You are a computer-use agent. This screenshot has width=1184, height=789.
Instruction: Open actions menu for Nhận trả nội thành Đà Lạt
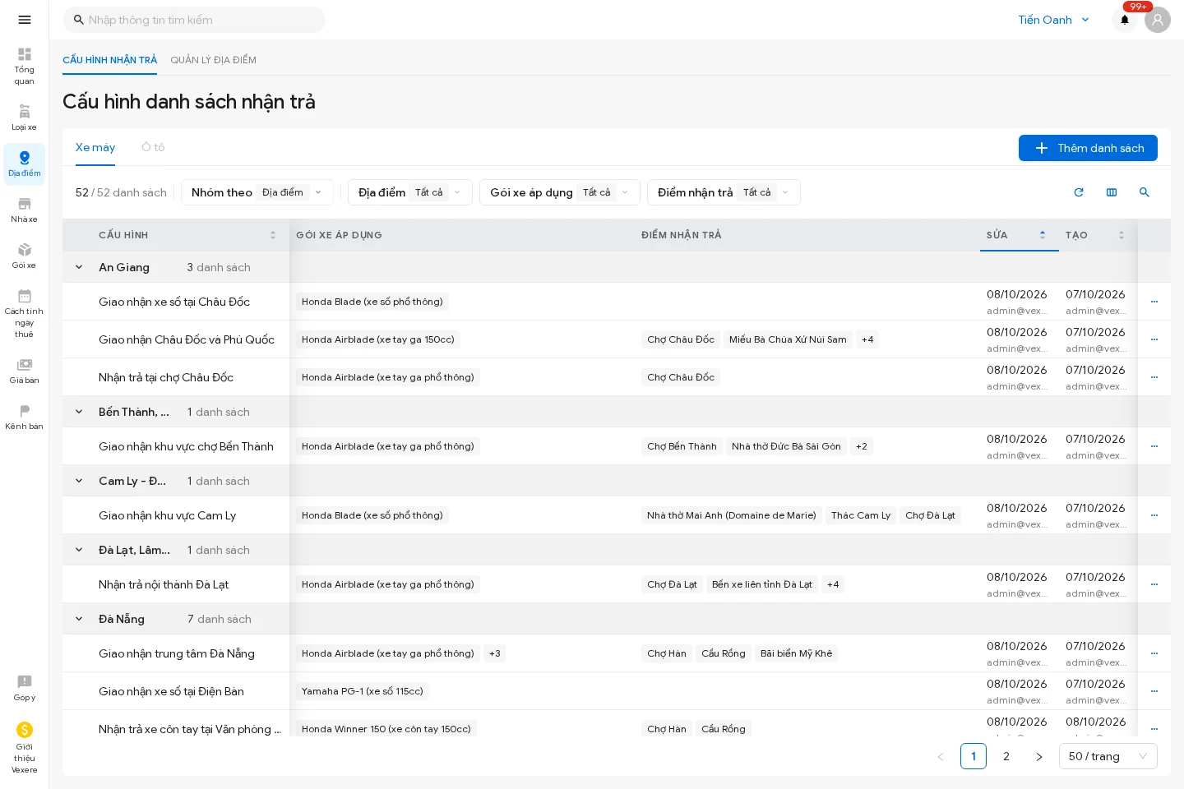tap(1154, 584)
